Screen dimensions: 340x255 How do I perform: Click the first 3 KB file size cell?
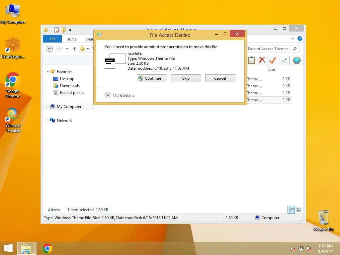[286, 79]
